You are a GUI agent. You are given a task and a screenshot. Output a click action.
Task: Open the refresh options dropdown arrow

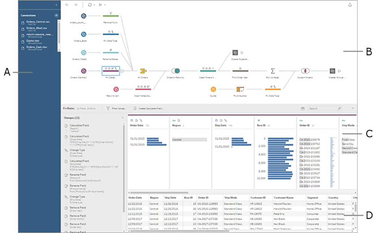click(94, 5)
